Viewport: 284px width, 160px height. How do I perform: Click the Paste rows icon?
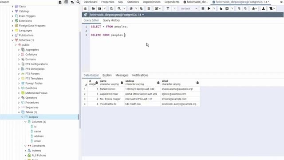(x=141, y=8)
